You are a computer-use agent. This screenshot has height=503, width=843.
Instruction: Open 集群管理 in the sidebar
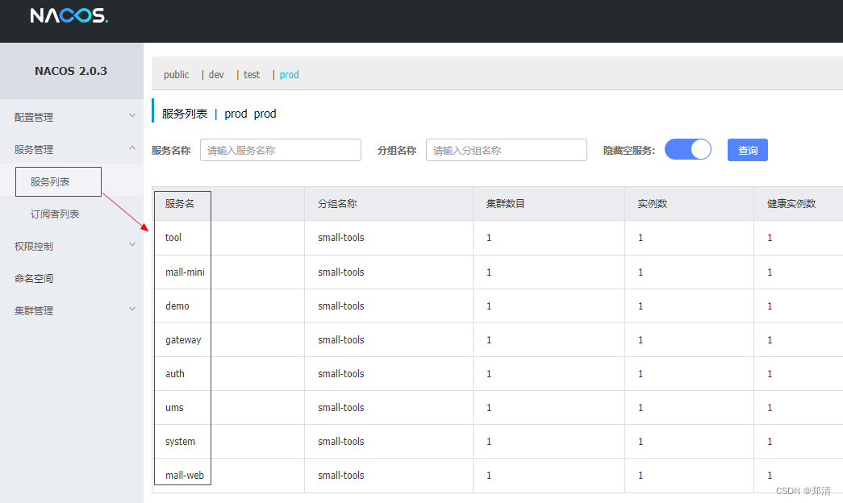click(34, 310)
